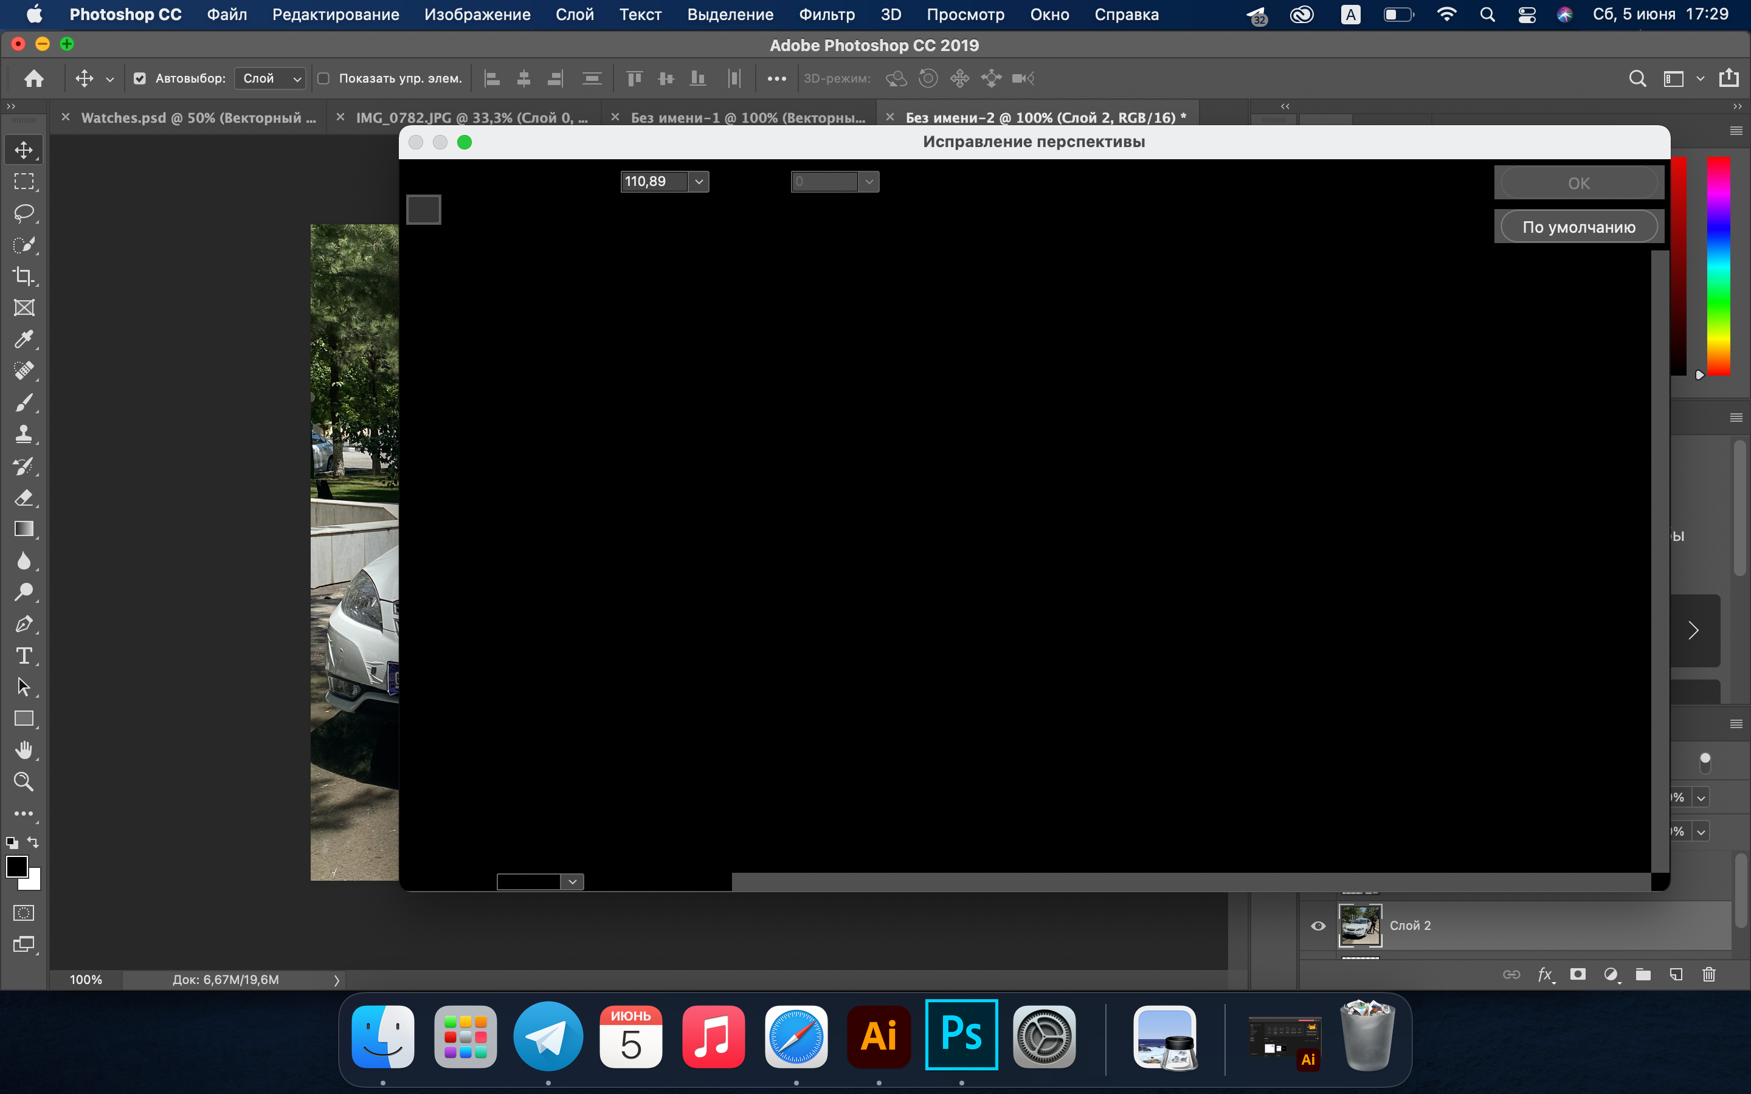This screenshot has width=1751, height=1094.
Task: Click the По умолчанию button
Action: point(1579,227)
